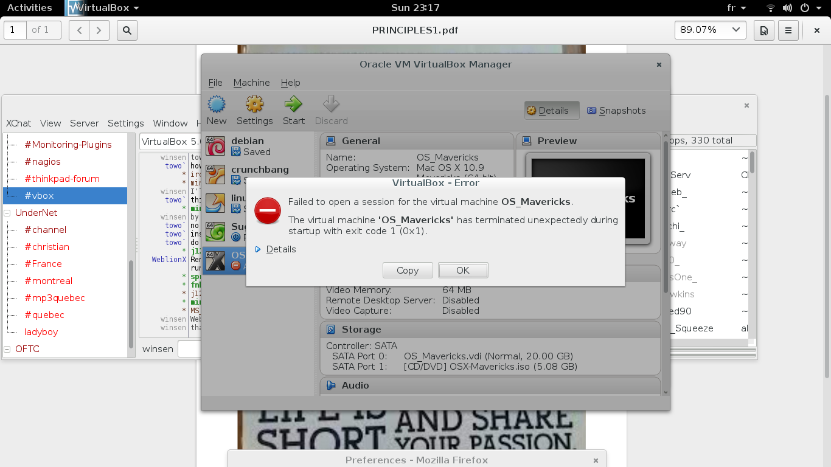Open the XChat Window menu

pyautogui.click(x=170, y=123)
